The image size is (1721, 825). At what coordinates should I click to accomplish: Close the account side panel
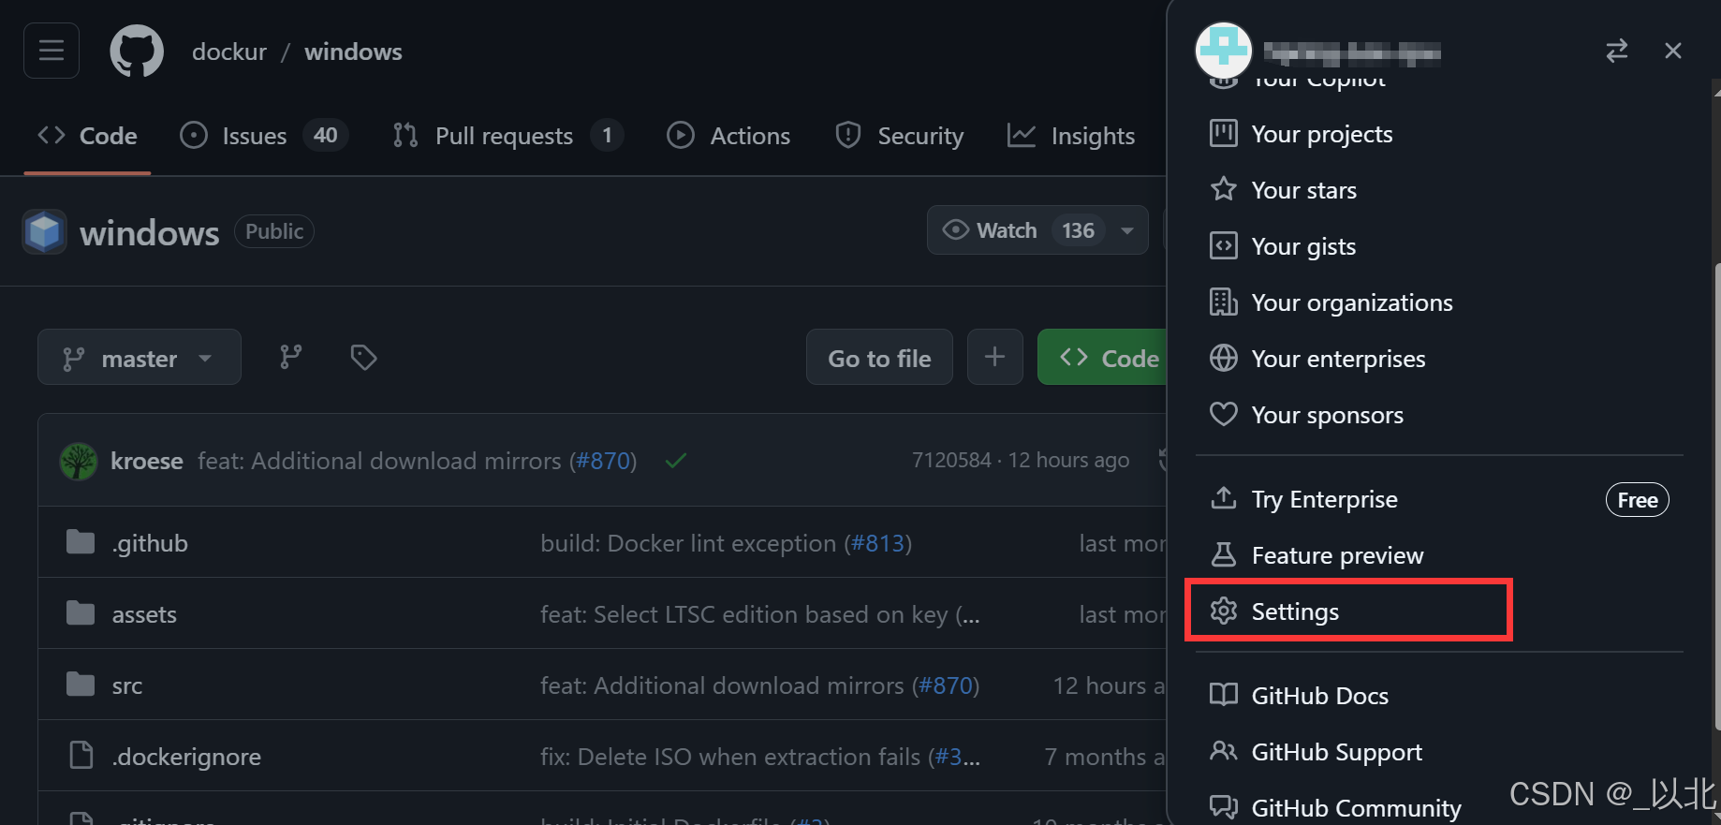click(1673, 51)
